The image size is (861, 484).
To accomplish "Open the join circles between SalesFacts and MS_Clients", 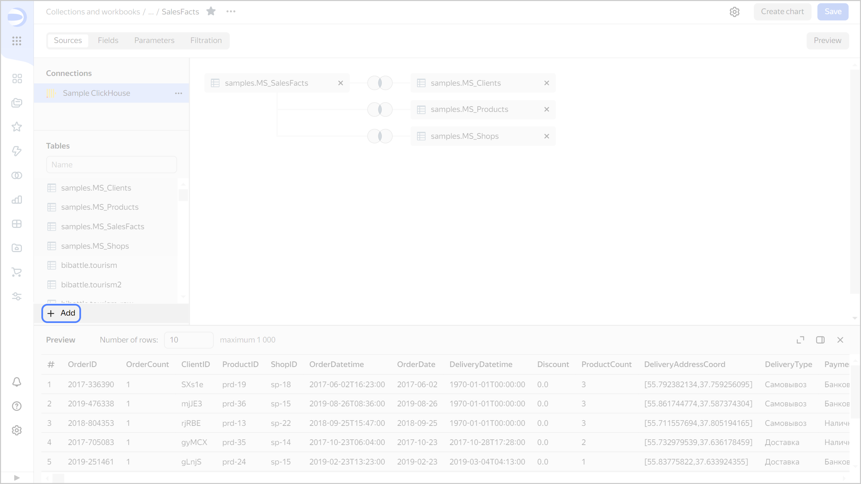I will pyautogui.click(x=379, y=83).
